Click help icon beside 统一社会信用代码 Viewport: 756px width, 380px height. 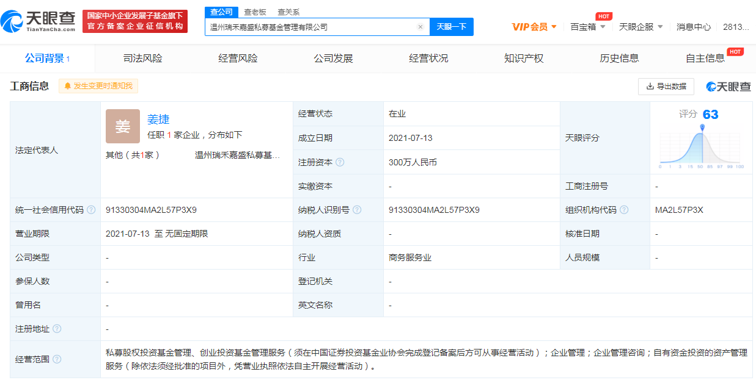[x=91, y=210]
